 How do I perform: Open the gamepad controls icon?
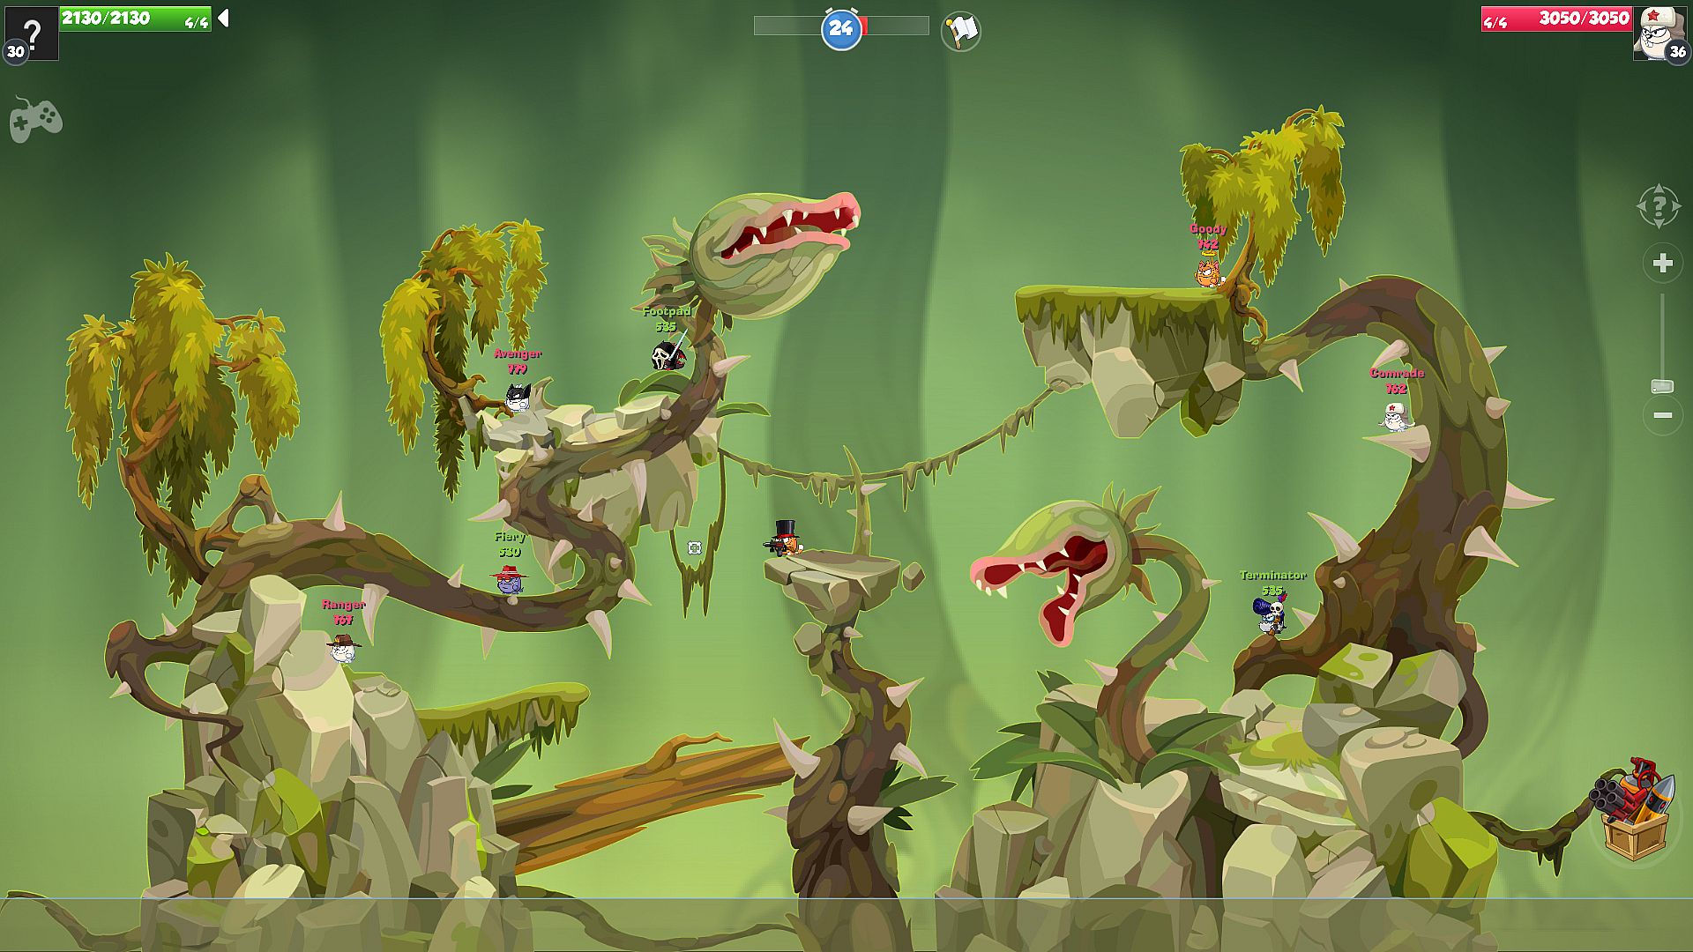tap(35, 120)
